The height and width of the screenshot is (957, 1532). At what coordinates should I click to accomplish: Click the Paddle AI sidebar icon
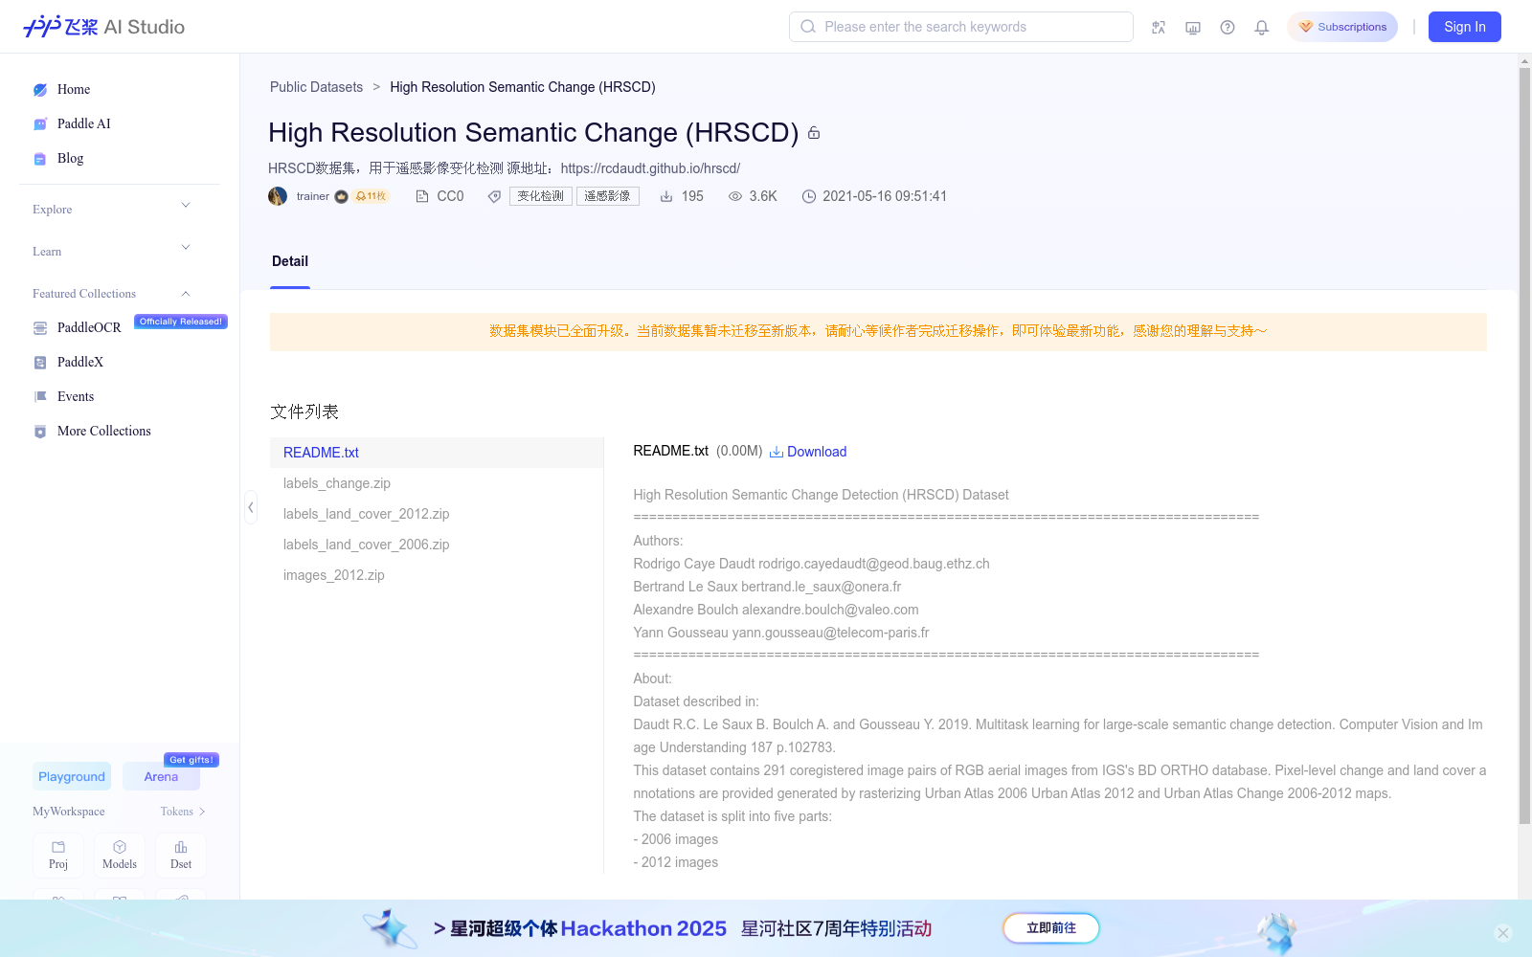40,124
